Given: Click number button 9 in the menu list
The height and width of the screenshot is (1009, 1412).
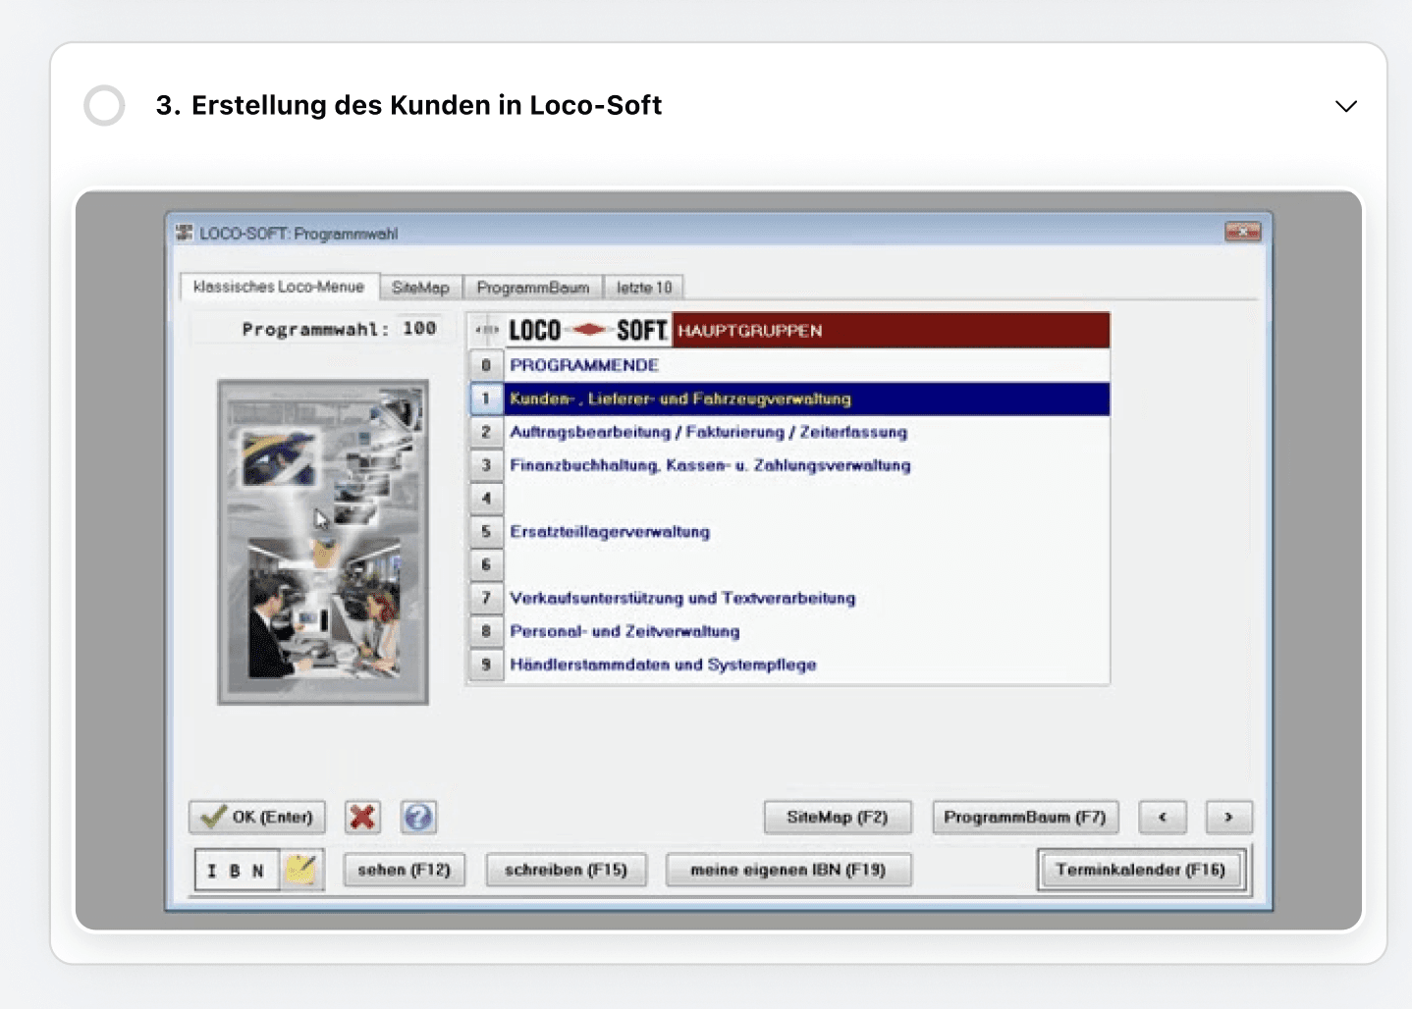Looking at the screenshot, I should pos(486,664).
